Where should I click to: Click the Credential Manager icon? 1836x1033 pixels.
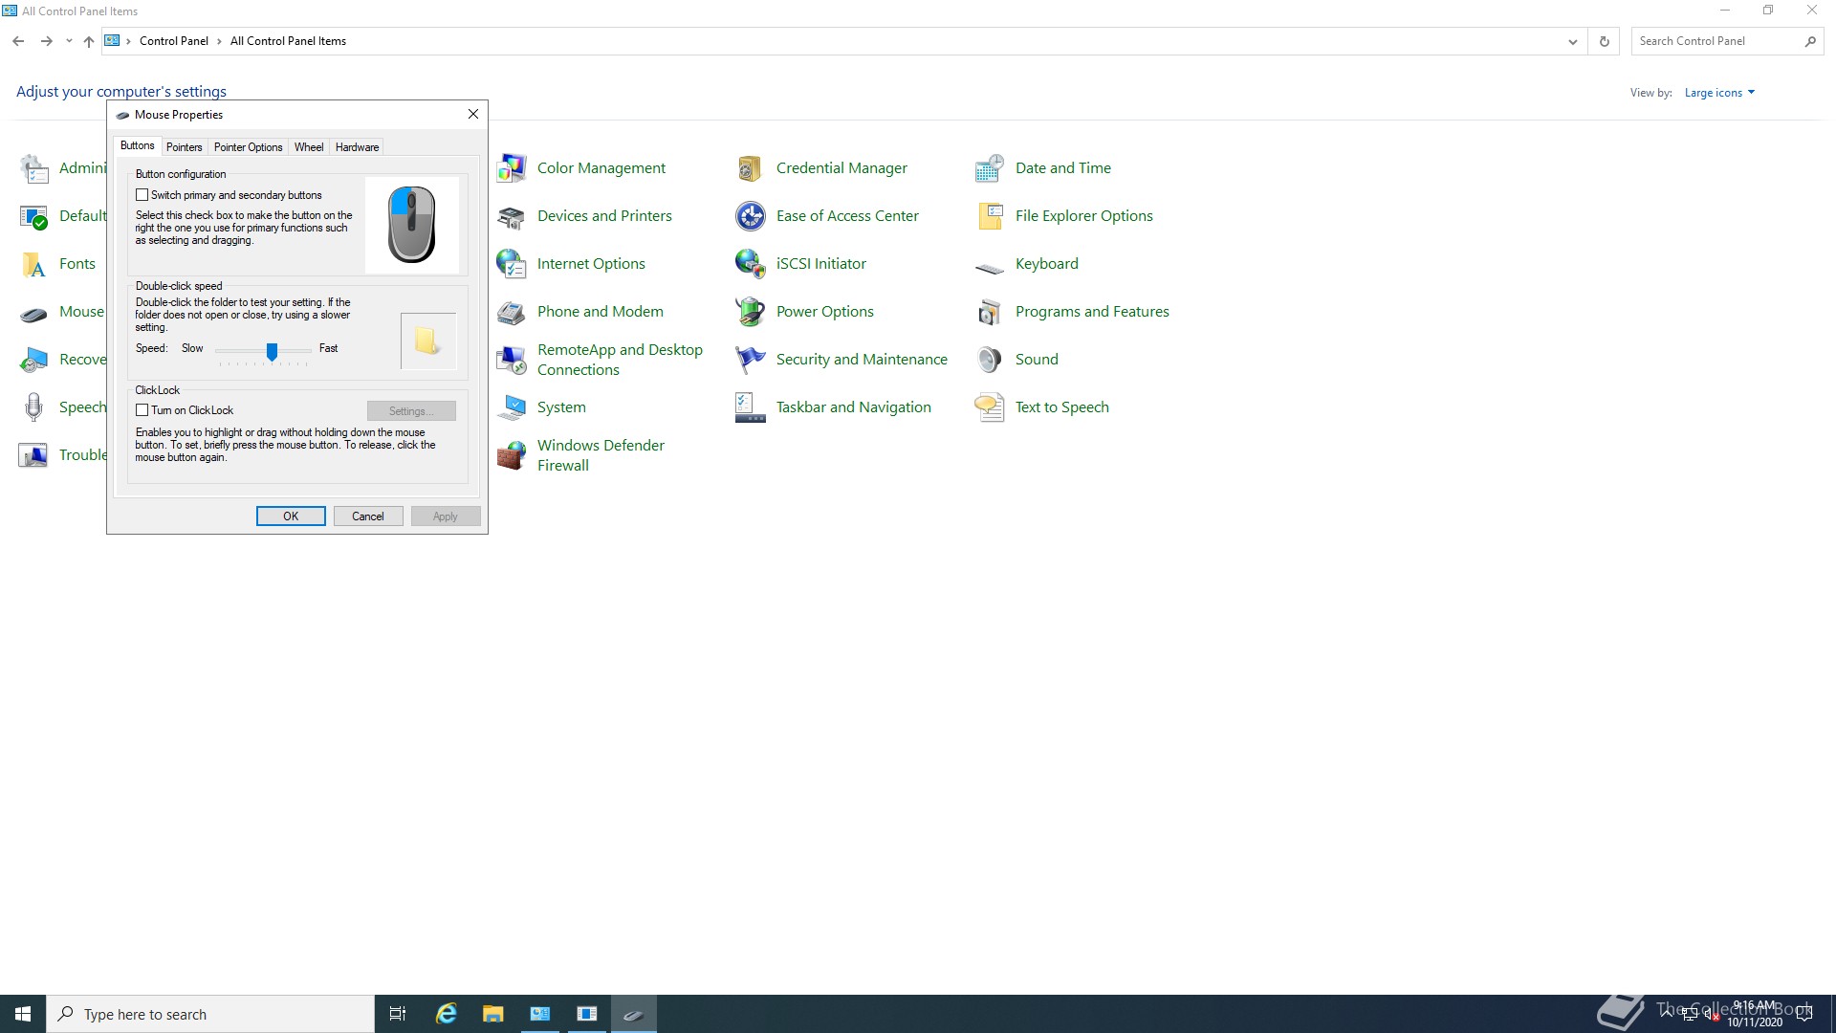pyautogui.click(x=750, y=168)
